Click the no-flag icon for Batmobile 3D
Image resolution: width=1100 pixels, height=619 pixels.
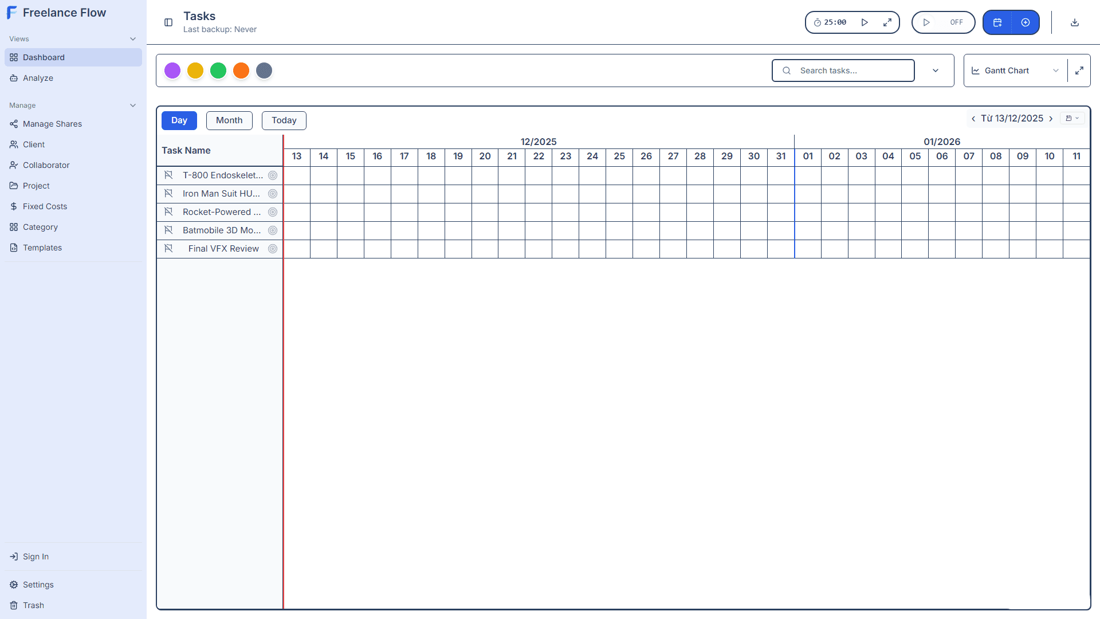[168, 230]
